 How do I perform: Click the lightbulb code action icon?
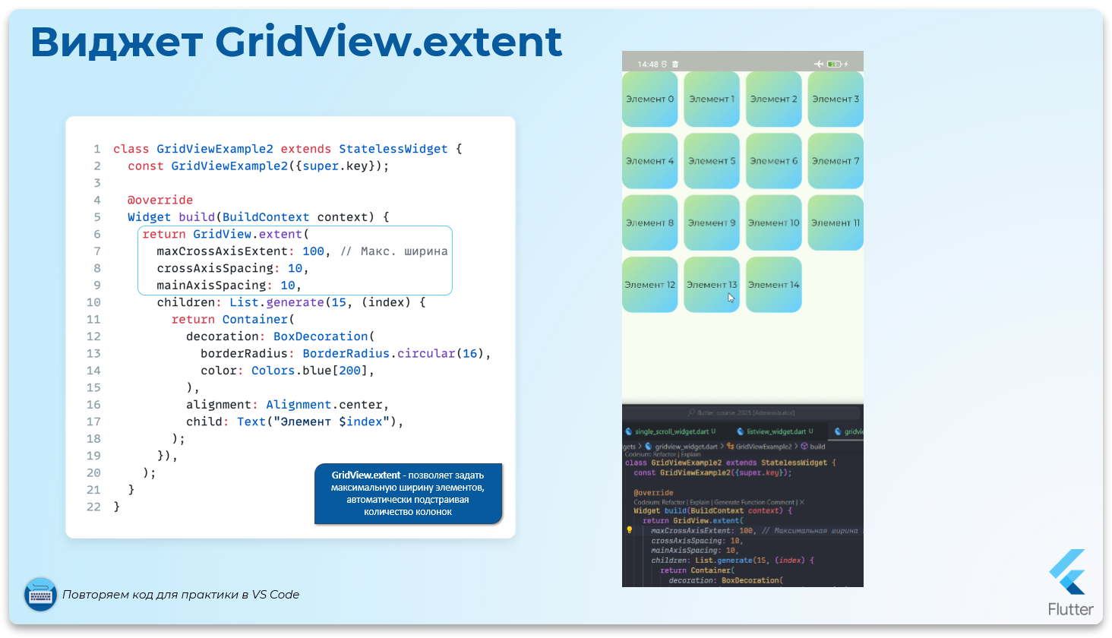629,530
